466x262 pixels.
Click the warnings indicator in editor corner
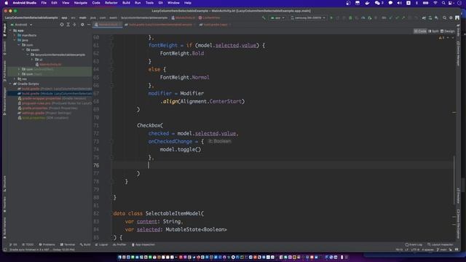coord(442,38)
